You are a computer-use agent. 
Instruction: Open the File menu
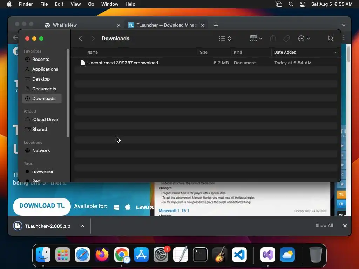click(44, 4)
